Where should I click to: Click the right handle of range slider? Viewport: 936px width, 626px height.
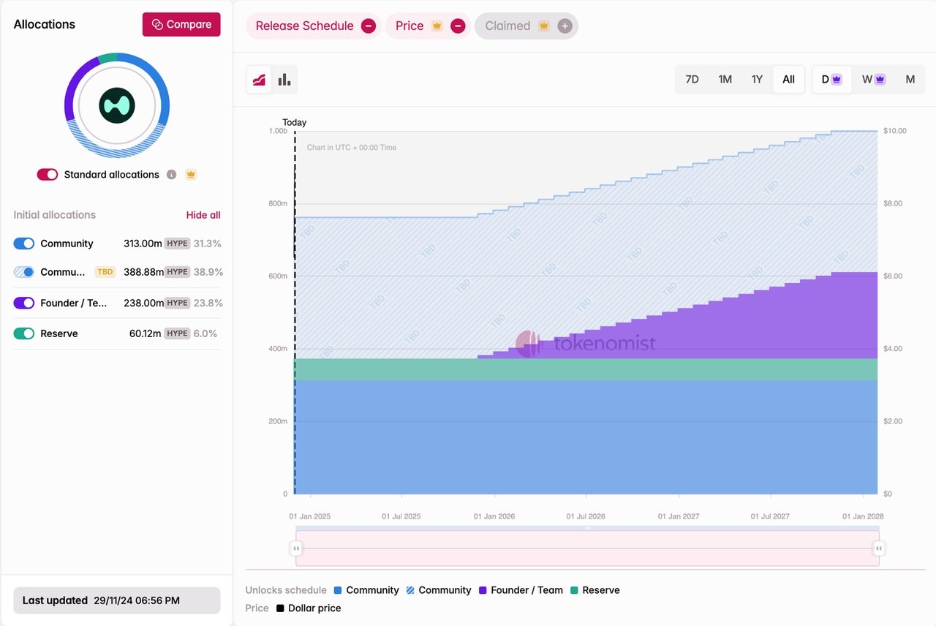click(879, 548)
